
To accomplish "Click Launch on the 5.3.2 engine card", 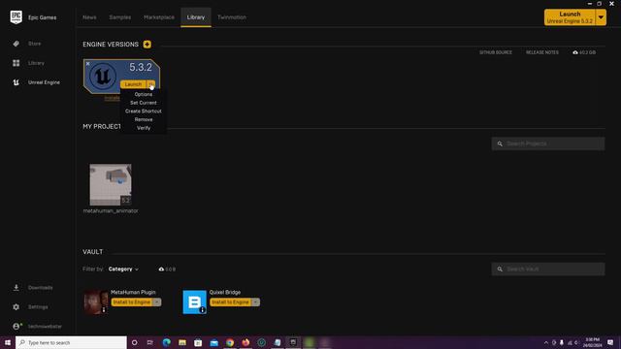I will [x=133, y=84].
